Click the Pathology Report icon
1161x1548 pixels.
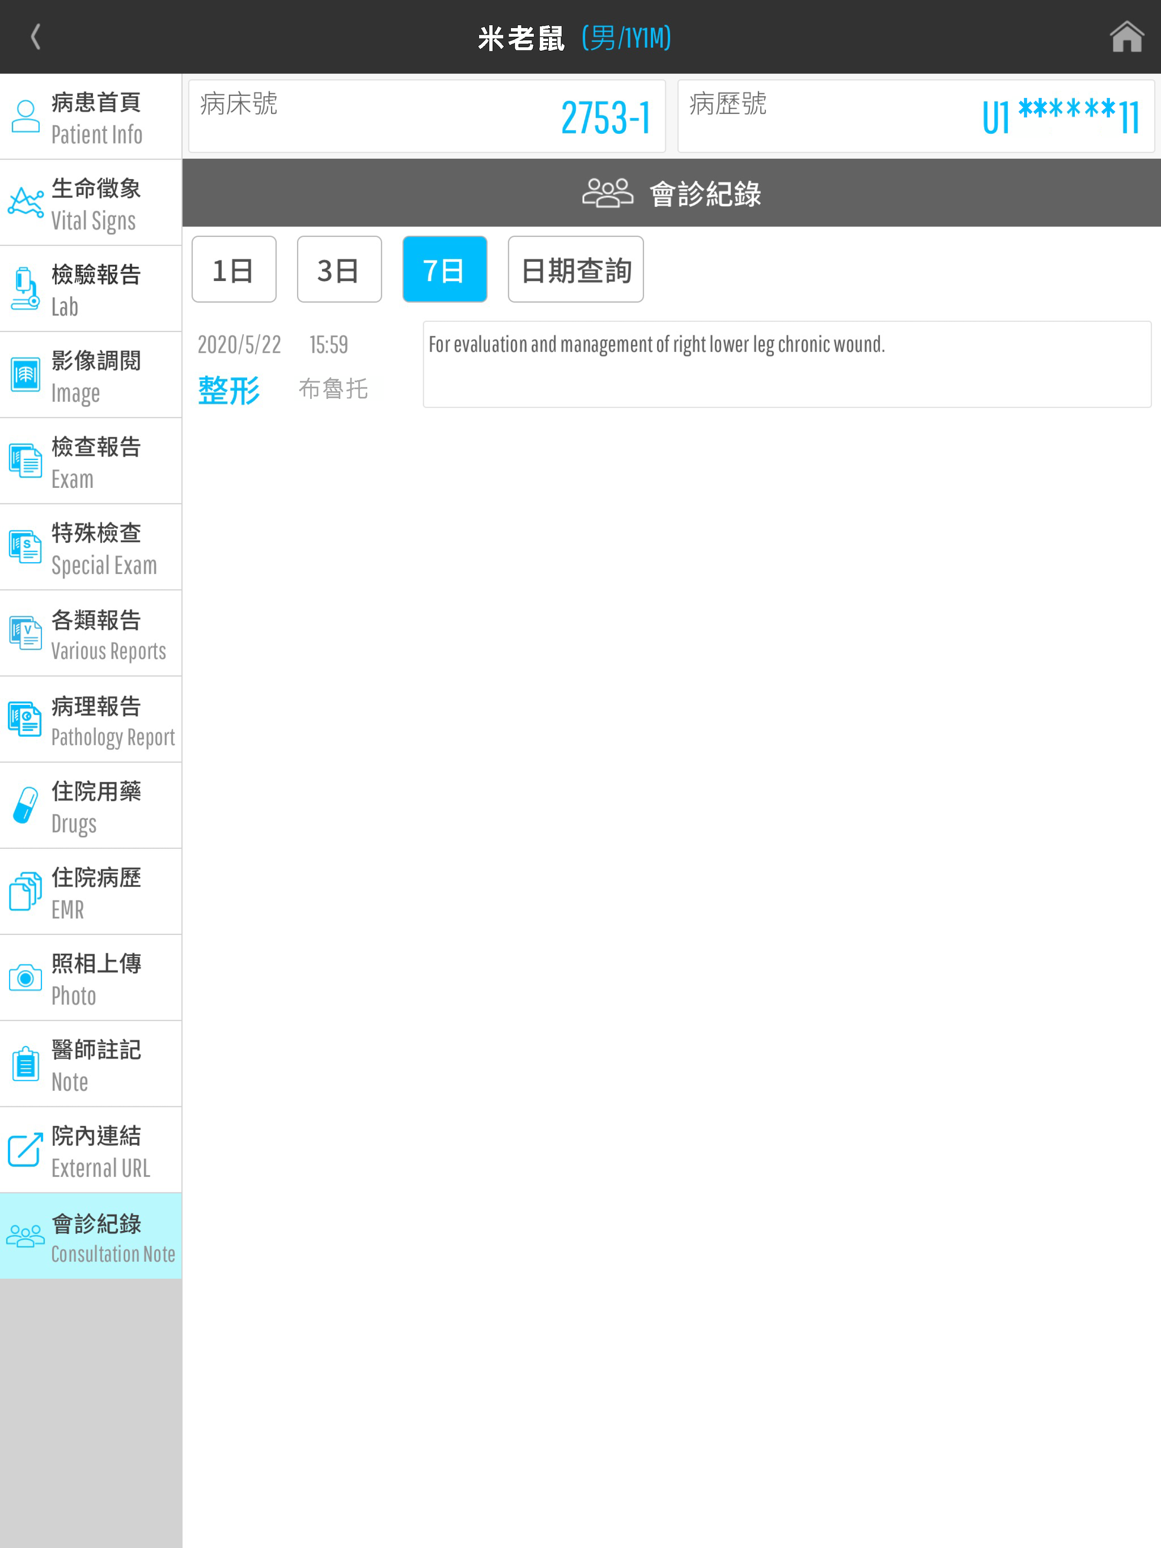[x=26, y=718]
